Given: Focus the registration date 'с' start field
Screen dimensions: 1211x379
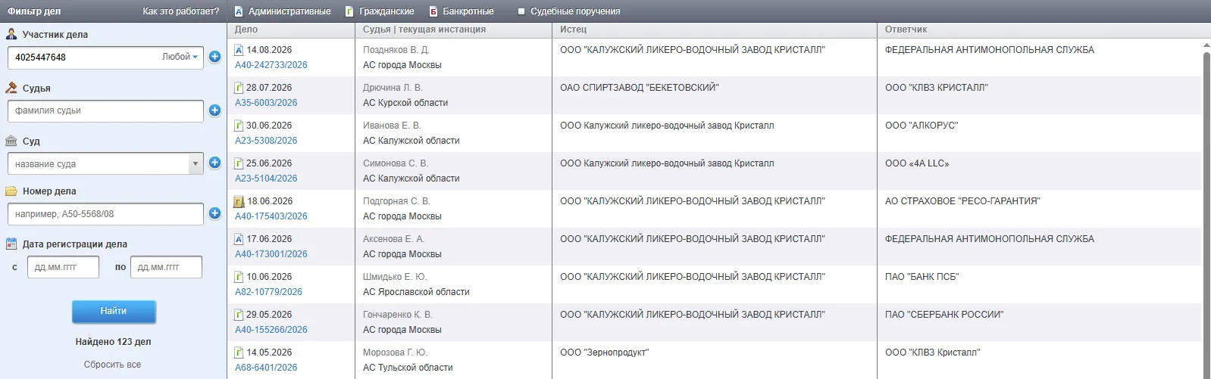Looking at the screenshot, I should coord(63,267).
